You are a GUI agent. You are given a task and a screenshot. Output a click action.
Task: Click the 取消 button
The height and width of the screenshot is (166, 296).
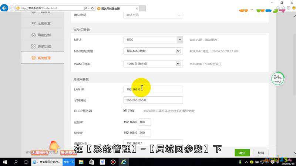(x=261, y=153)
